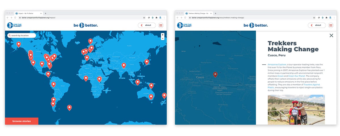Open Chrome three-dot menu, Trekkers window
Image resolution: width=340 pixels, height=136 pixels.
[x=334, y=18]
